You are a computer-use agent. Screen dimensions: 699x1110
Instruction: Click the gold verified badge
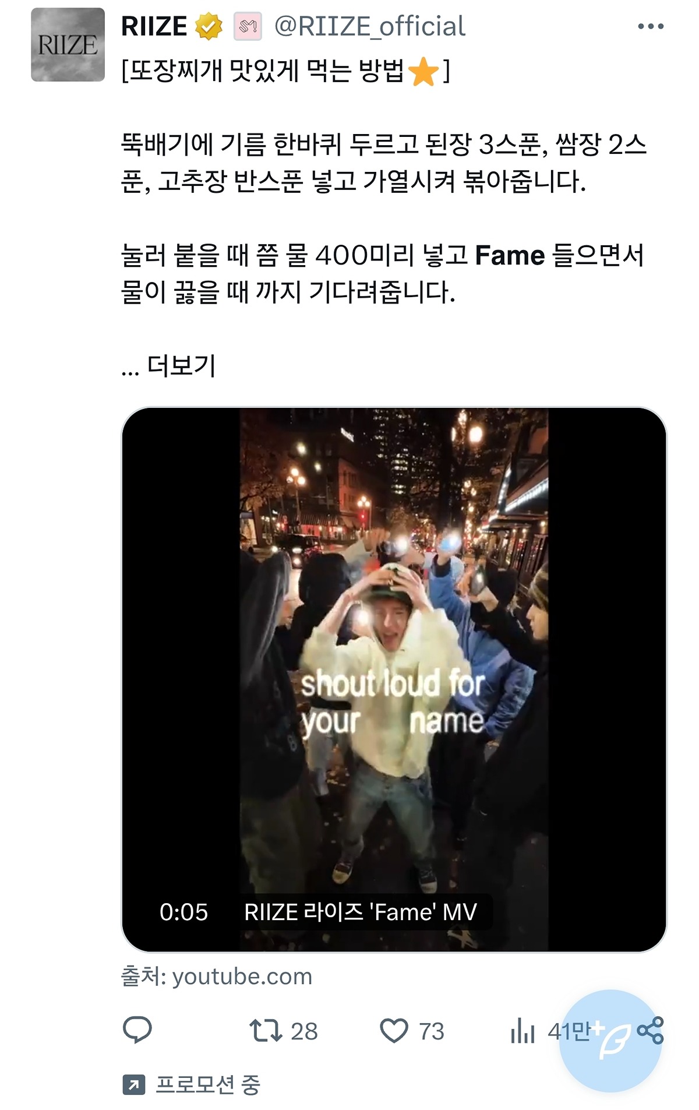click(209, 27)
